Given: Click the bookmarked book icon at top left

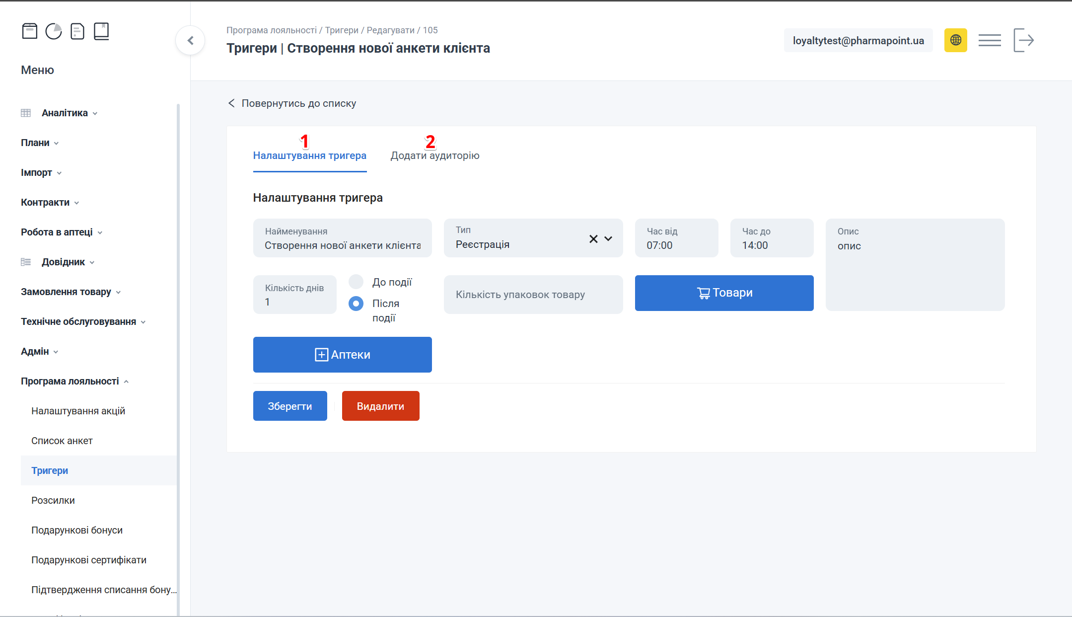Looking at the screenshot, I should coord(102,31).
